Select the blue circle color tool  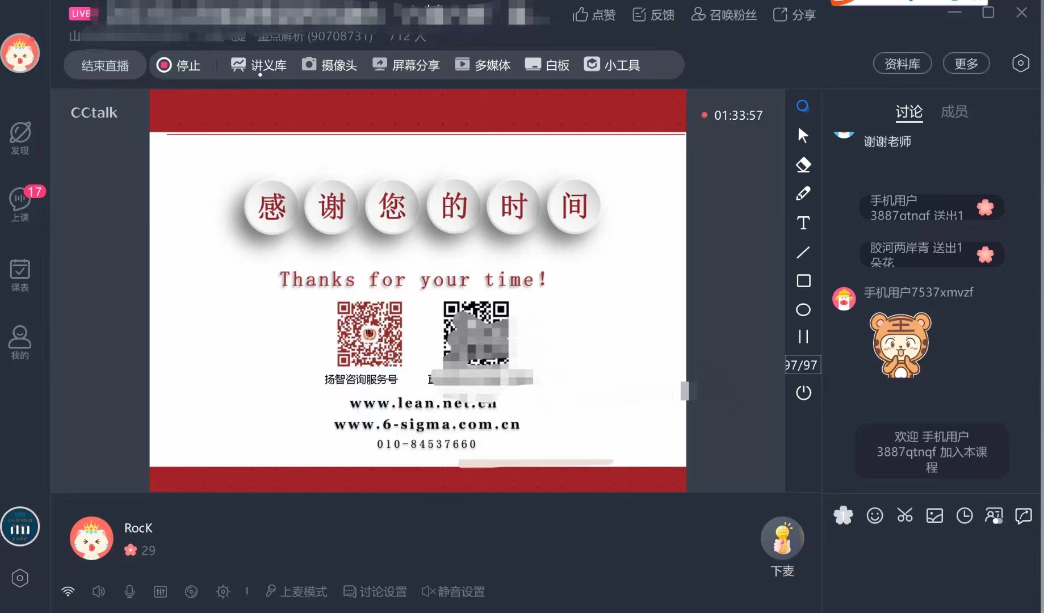pyautogui.click(x=803, y=106)
